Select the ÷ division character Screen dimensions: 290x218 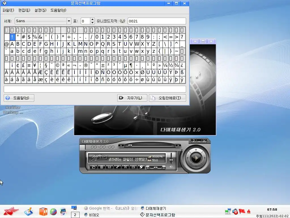click(x=137, y=79)
